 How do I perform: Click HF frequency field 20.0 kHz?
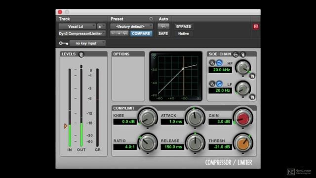(220, 70)
